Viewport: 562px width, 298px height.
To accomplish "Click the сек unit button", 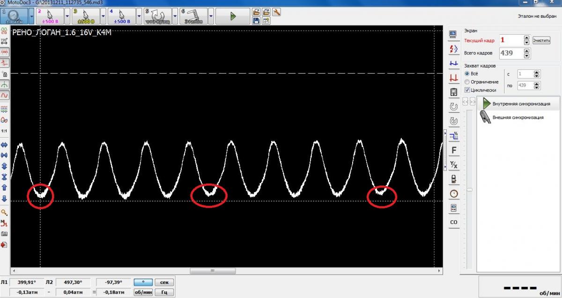I will click(x=164, y=283).
